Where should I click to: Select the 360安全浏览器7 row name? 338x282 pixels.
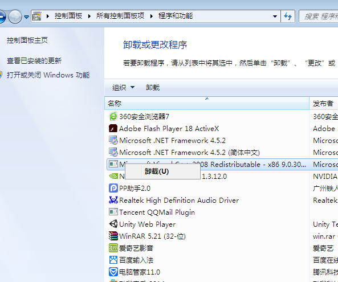point(144,117)
